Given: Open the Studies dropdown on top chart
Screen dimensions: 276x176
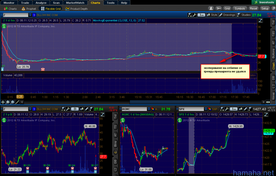Looking at the screenshot, I should click(244, 15).
